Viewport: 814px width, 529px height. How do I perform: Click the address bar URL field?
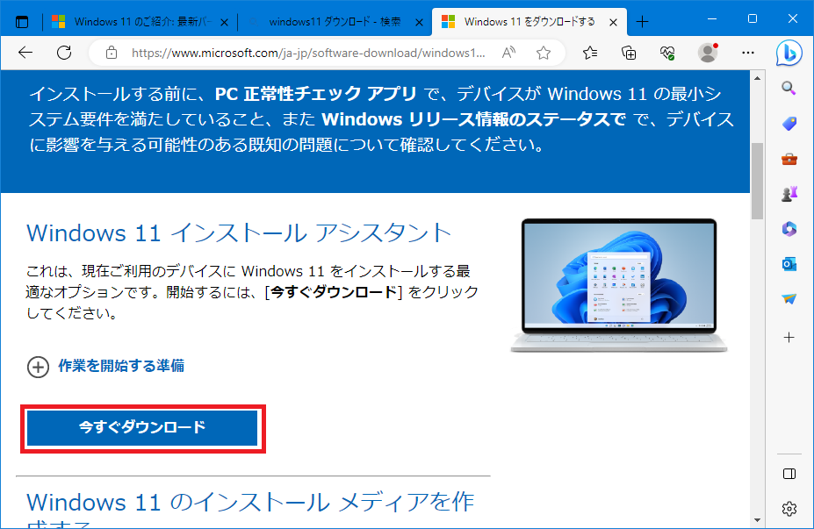308,53
